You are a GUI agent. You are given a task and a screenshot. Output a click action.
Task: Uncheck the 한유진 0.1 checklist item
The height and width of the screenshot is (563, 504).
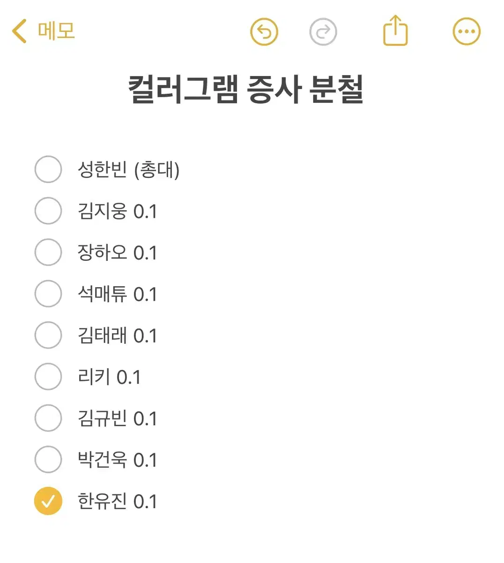[x=48, y=501]
